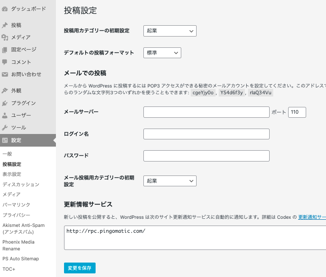
Task: Select ディスカッション in the settings submenu
Action: (x=21, y=185)
